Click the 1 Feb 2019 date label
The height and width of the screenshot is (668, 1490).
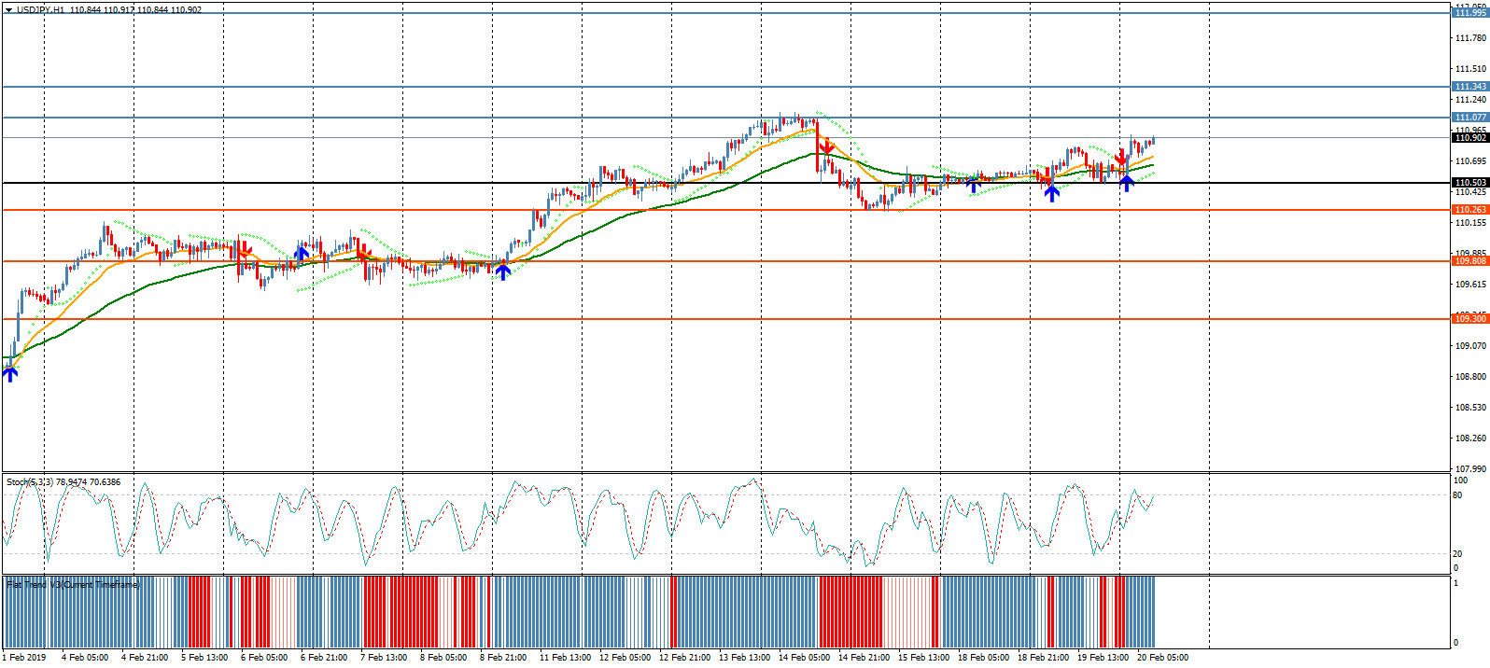[24, 658]
